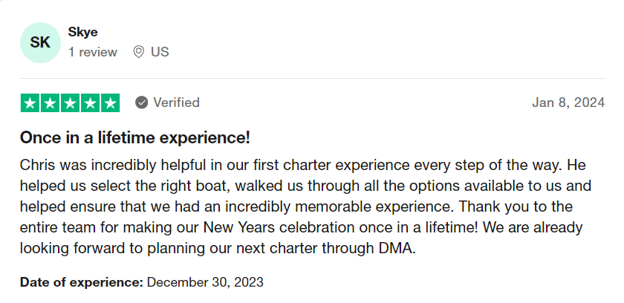Click the review body paragraph
Image resolution: width=624 pixels, height=303 pixels.
(x=305, y=206)
